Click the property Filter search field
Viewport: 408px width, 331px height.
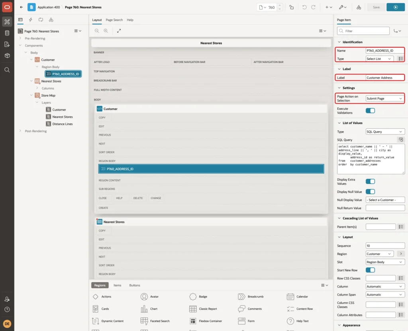click(x=363, y=31)
